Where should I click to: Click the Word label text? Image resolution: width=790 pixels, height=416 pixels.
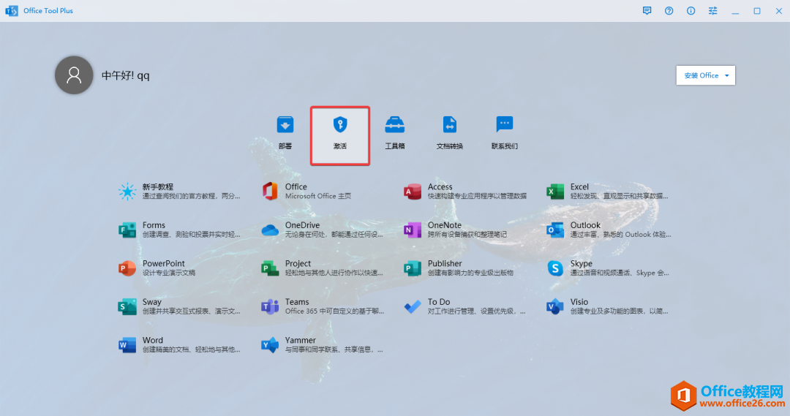pos(152,340)
